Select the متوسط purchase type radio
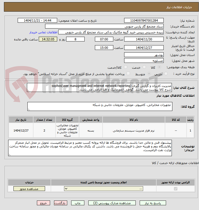Viewport: 199px width, 210px height. [149, 73]
